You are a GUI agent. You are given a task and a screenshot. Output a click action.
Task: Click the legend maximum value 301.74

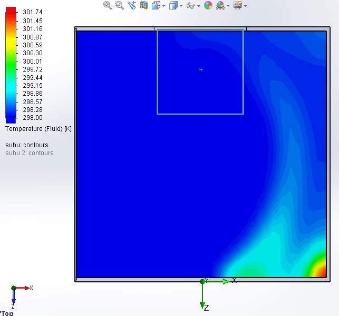coord(33,12)
